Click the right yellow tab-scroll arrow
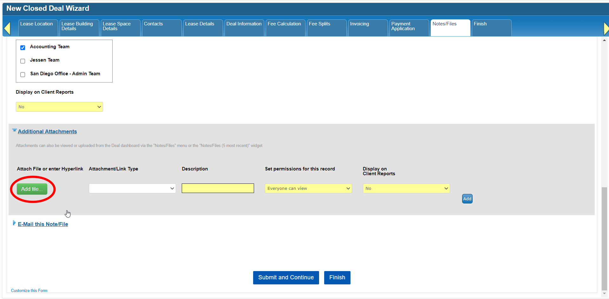 click(x=606, y=29)
